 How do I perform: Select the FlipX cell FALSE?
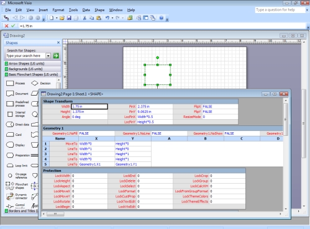(220, 107)
